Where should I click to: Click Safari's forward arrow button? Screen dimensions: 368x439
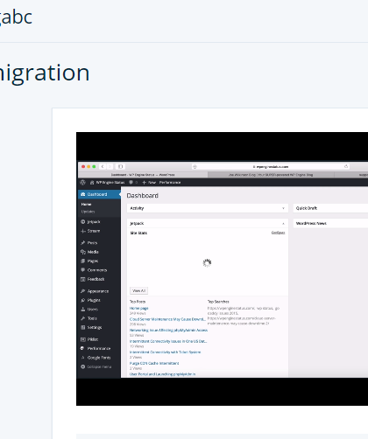pyautogui.click(x=110, y=166)
